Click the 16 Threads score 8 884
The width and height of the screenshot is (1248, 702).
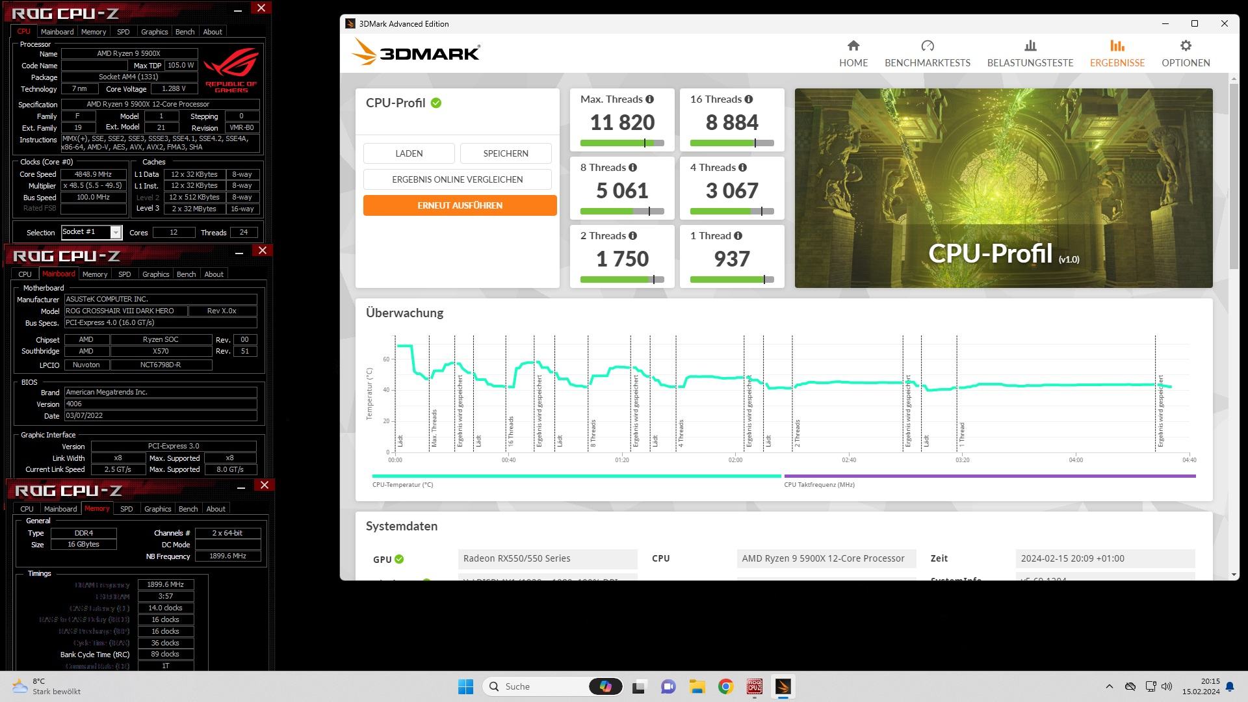pos(732,122)
